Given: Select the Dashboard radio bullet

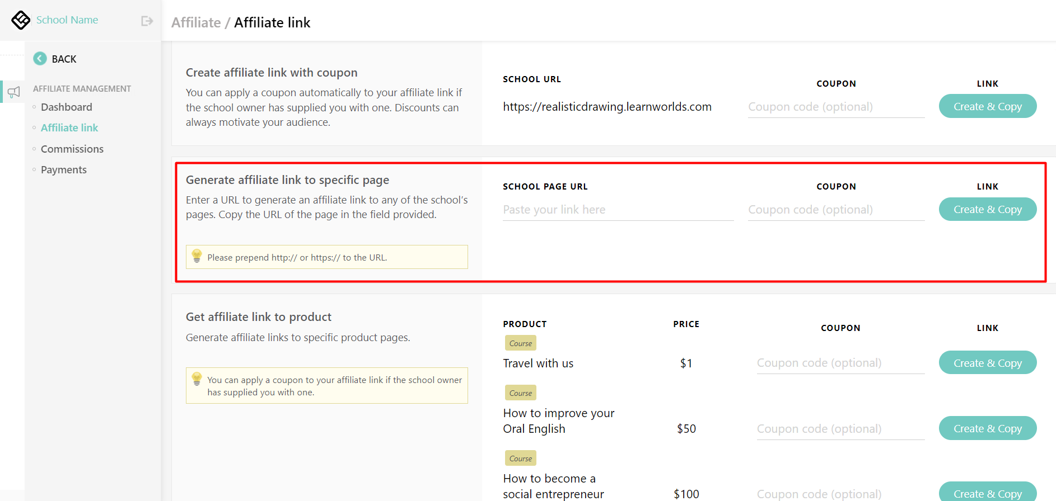Looking at the screenshot, I should coord(34,107).
